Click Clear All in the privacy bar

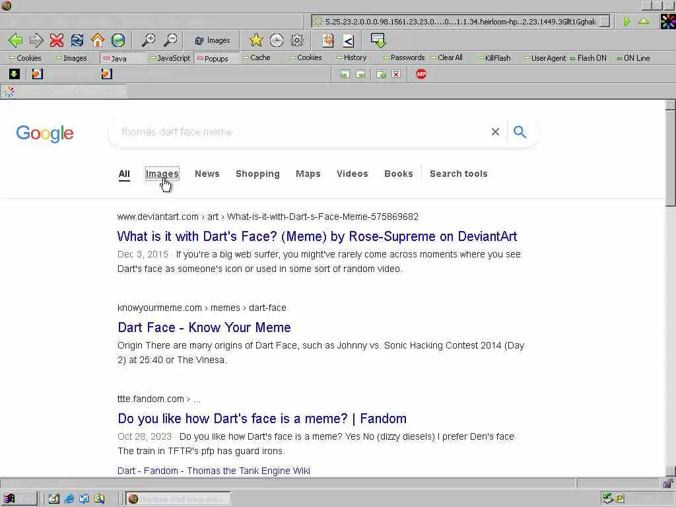coord(447,58)
